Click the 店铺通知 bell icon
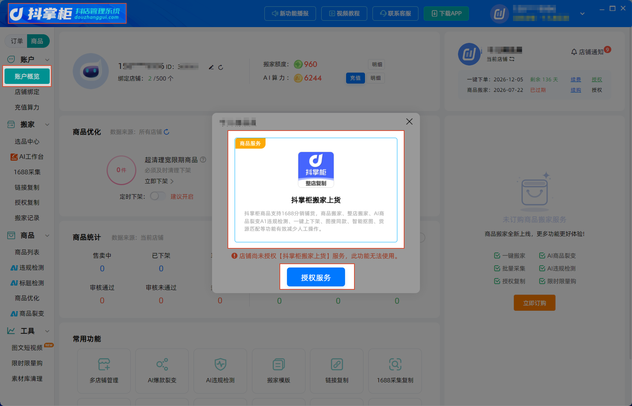The height and width of the screenshot is (406, 632). tap(574, 52)
